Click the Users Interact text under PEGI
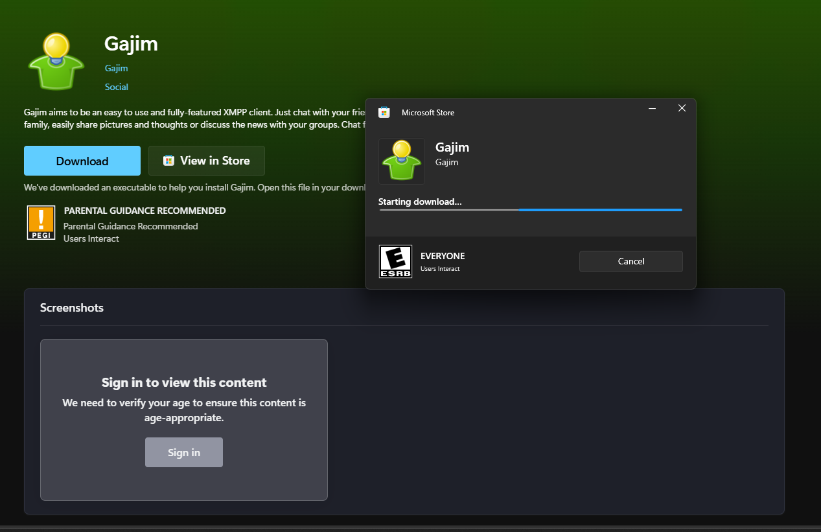The width and height of the screenshot is (821, 532). (x=91, y=238)
